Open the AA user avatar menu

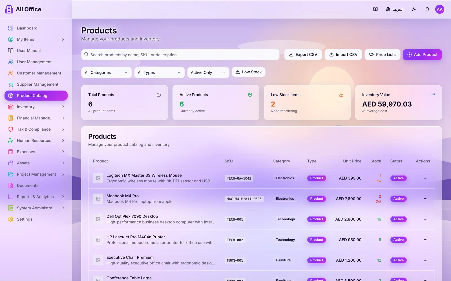(440, 9)
